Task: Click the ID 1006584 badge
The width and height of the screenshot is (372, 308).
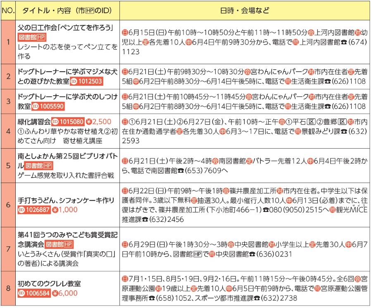Action: pyautogui.click(x=34, y=293)
